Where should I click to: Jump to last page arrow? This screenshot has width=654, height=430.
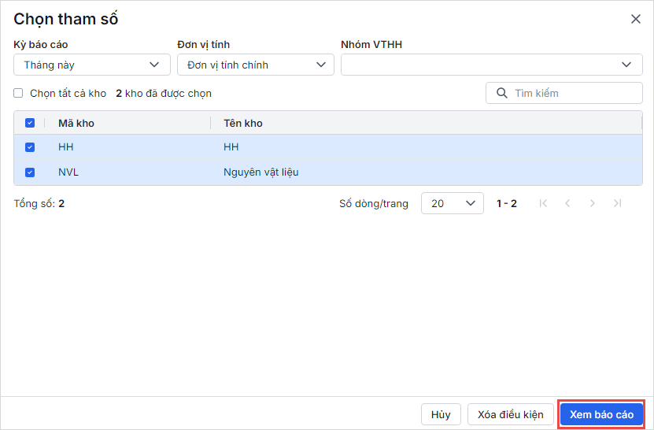(617, 203)
